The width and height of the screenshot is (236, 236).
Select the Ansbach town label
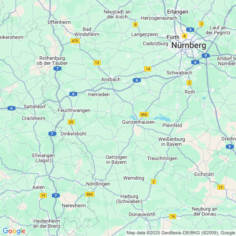pyautogui.click(x=111, y=79)
